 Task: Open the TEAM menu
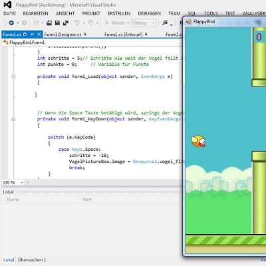click(174, 13)
